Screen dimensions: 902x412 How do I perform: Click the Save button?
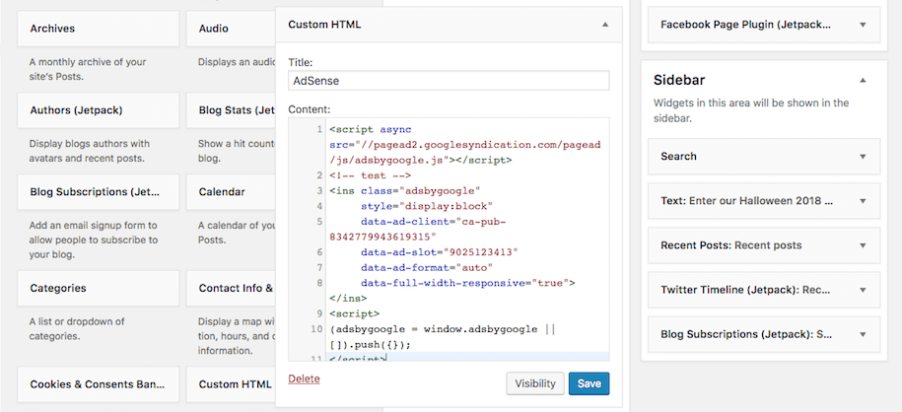[x=589, y=383]
